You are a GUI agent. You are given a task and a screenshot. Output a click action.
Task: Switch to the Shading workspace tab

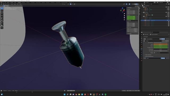click(43, 2)
